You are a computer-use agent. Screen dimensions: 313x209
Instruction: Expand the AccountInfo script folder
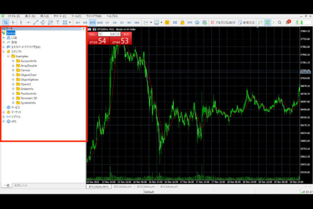click(x=13, y=61)
